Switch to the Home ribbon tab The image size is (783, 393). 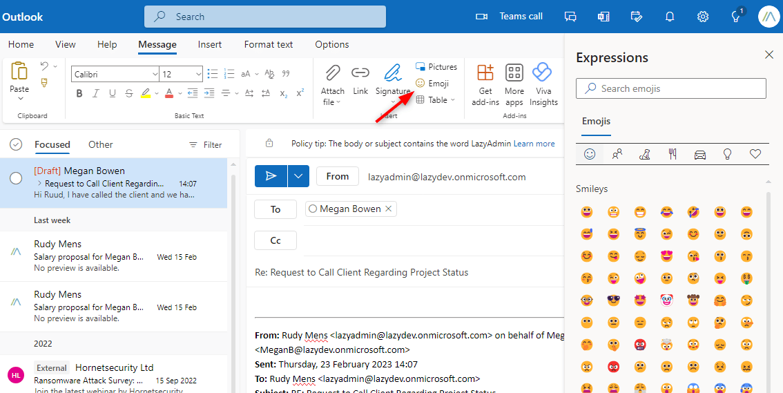click(x=21, y=44)
